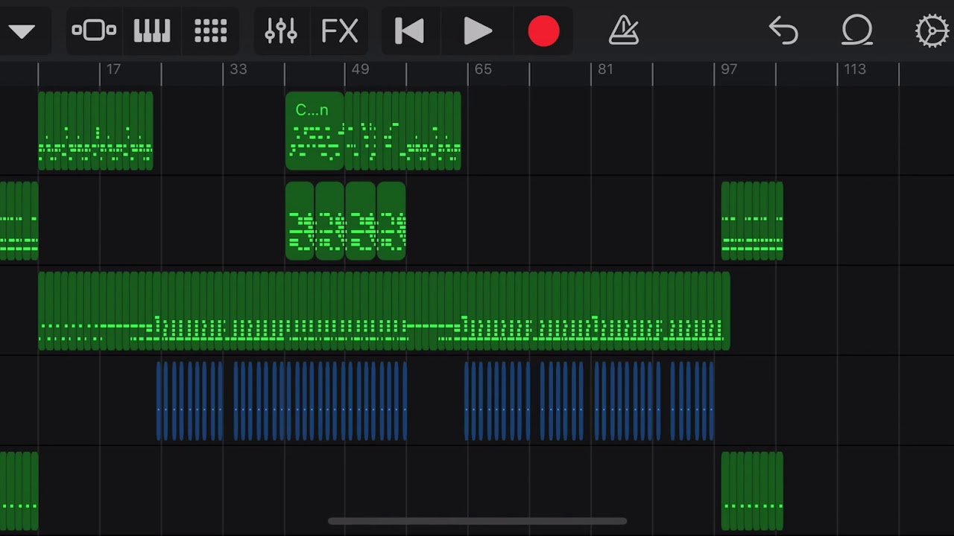The height and width of the screenshot is (536, 954).
Task: Tap bar 17 on the ruler
Action: tap(113, 69)
